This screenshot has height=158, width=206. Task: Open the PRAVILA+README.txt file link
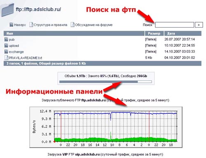tap(26, 58)
